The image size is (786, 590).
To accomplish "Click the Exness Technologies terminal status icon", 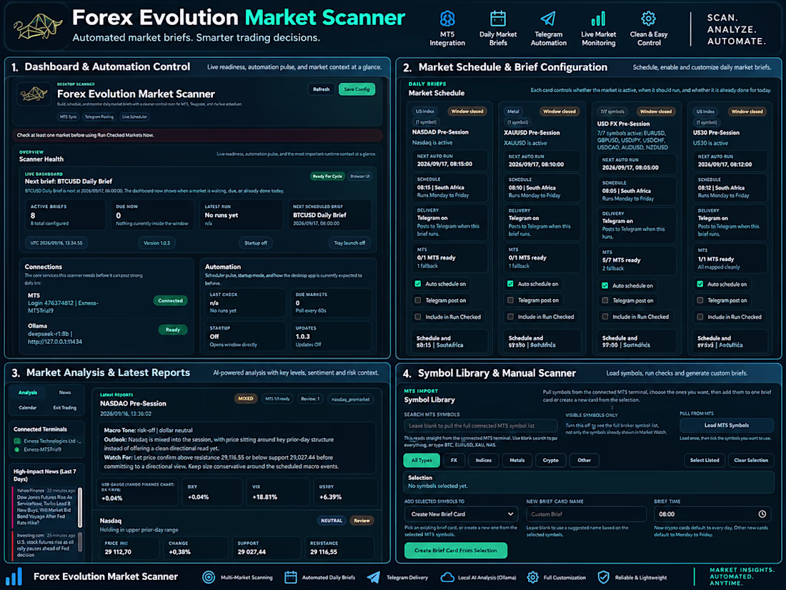I will tap(17, 441).
